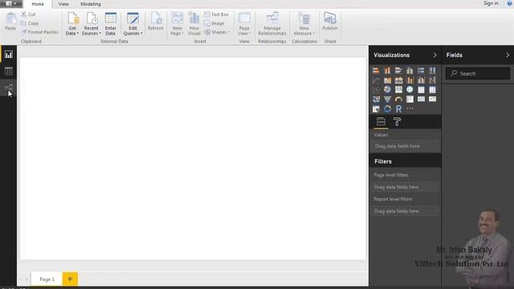
Task: Open more custom visuals ellipsis
Action: click(410, 108)
